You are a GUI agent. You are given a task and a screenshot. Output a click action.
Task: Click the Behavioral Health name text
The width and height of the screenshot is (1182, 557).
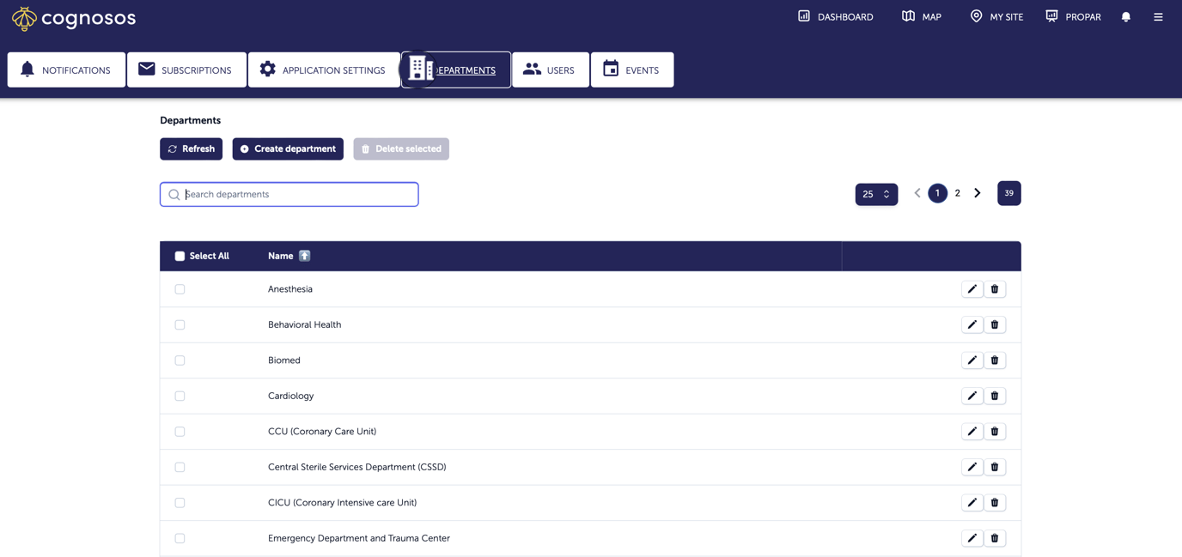[305, 325]
